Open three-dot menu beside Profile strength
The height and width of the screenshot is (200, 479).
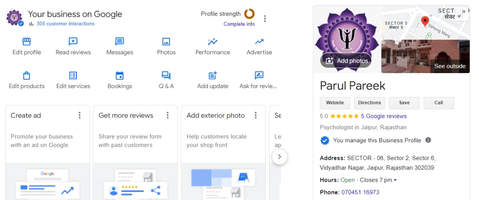pyautogui.click(x=265, y=18)
